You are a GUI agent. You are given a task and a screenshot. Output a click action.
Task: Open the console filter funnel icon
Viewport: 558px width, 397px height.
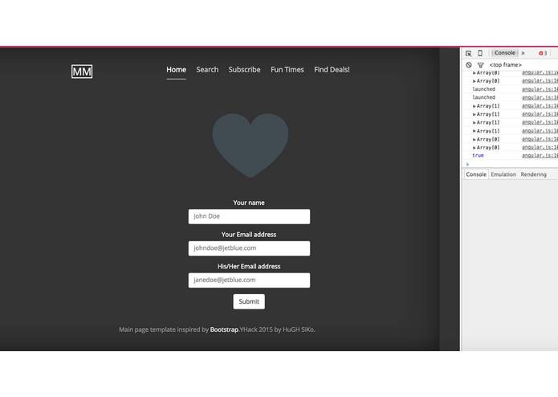pos(480,65)
